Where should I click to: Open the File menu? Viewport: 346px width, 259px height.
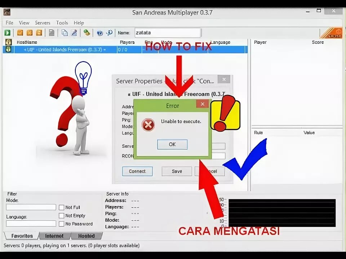(x=9, y=23)
